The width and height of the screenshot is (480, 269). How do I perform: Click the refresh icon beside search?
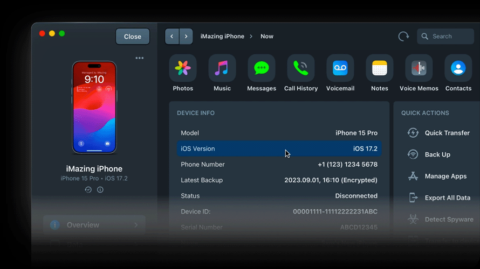[403, 37]
